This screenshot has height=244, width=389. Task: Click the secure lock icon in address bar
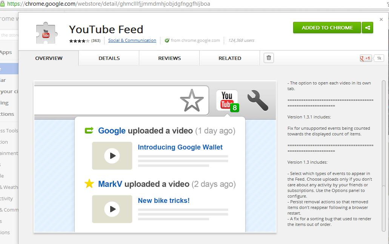pos(3,4)
